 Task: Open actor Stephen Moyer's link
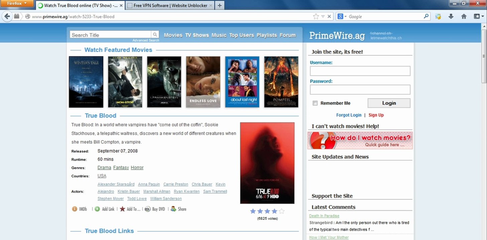click(x=111, y=199)
